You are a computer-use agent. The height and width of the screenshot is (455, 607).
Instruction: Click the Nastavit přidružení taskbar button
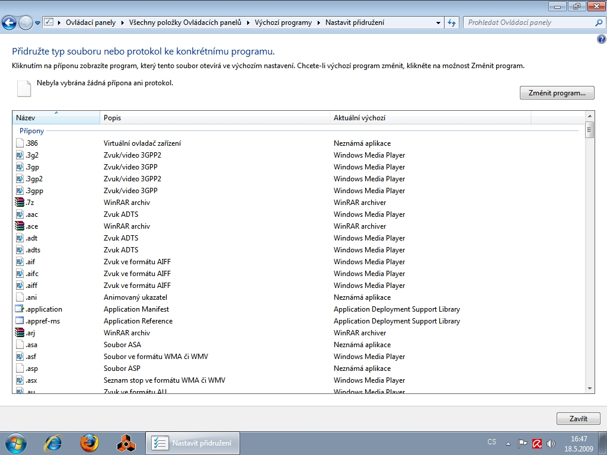193,443
